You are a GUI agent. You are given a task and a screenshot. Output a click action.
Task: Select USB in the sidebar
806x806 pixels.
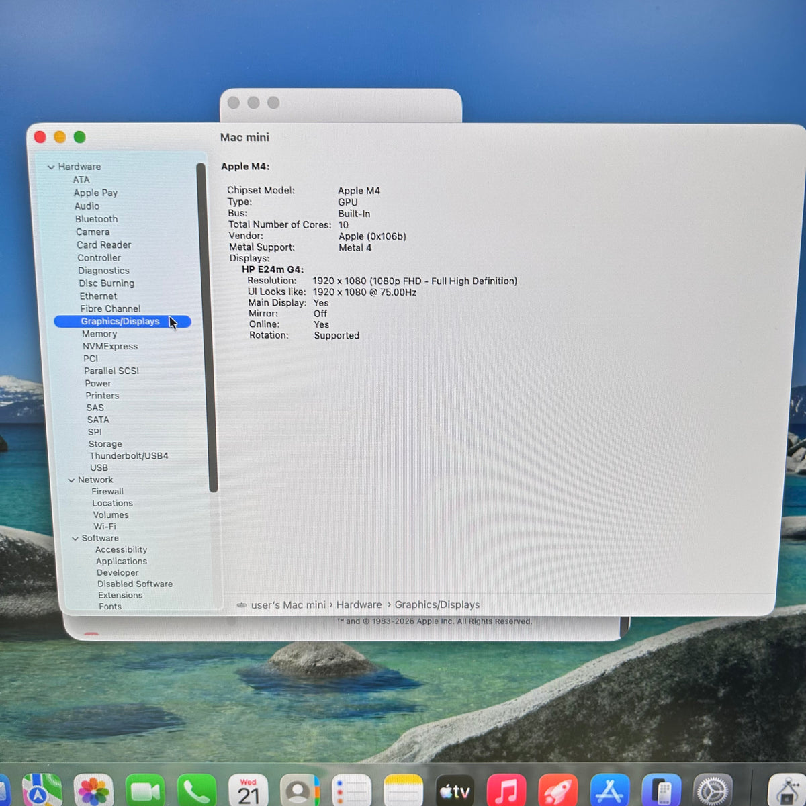99,468
